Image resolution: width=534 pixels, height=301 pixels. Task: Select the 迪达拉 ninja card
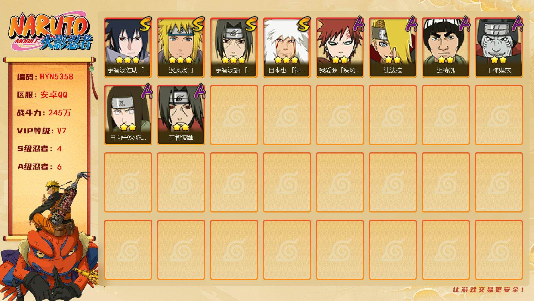pos(393,48)
